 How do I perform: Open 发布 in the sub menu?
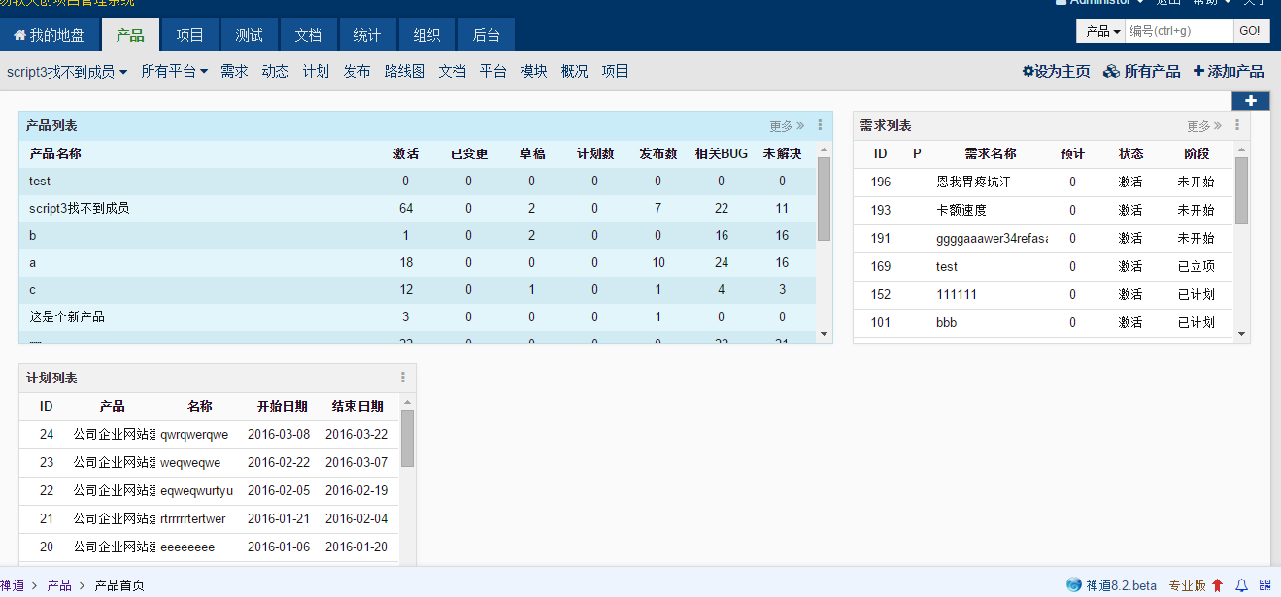[x=356, y=71]
